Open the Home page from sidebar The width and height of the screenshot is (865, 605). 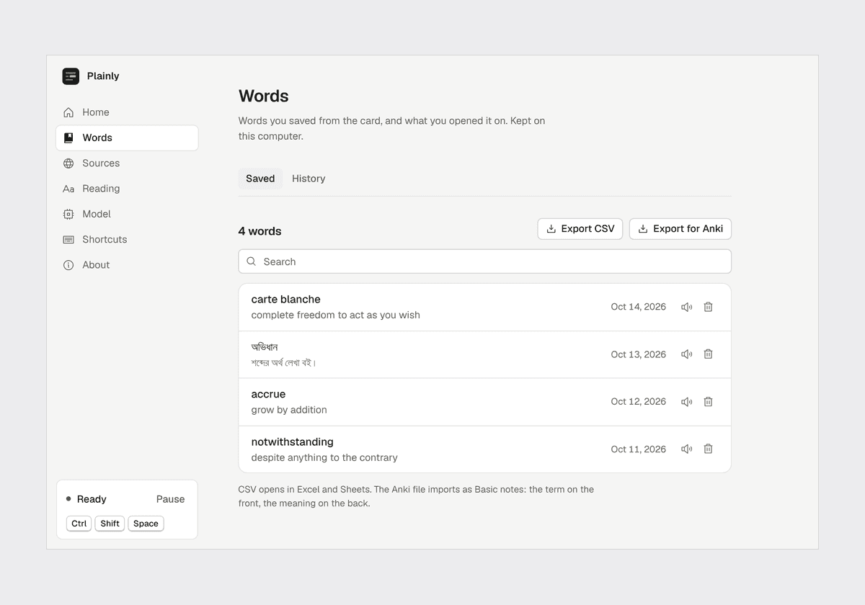click(x=127, y=112)
